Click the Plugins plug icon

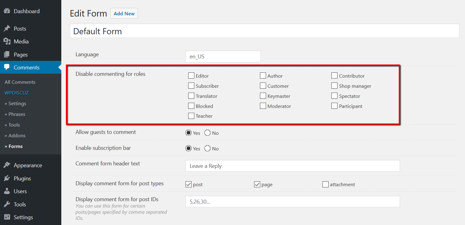7,179
